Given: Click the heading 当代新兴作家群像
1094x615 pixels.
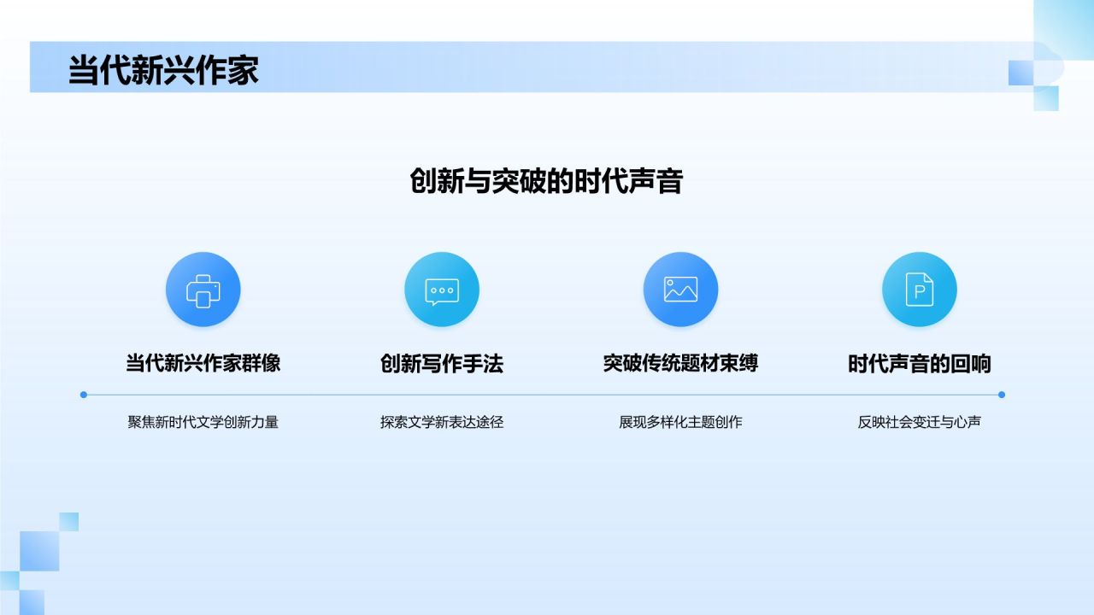Looking at the screenshot, I should coord(203,363).
